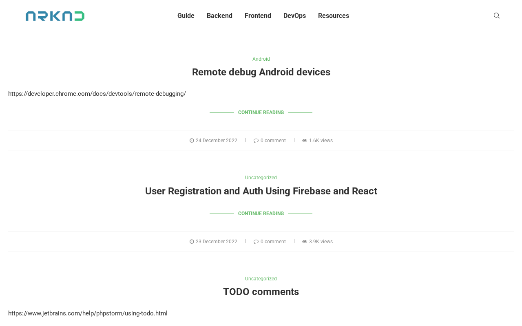Continue reading the Remote debug Android post

261,112
